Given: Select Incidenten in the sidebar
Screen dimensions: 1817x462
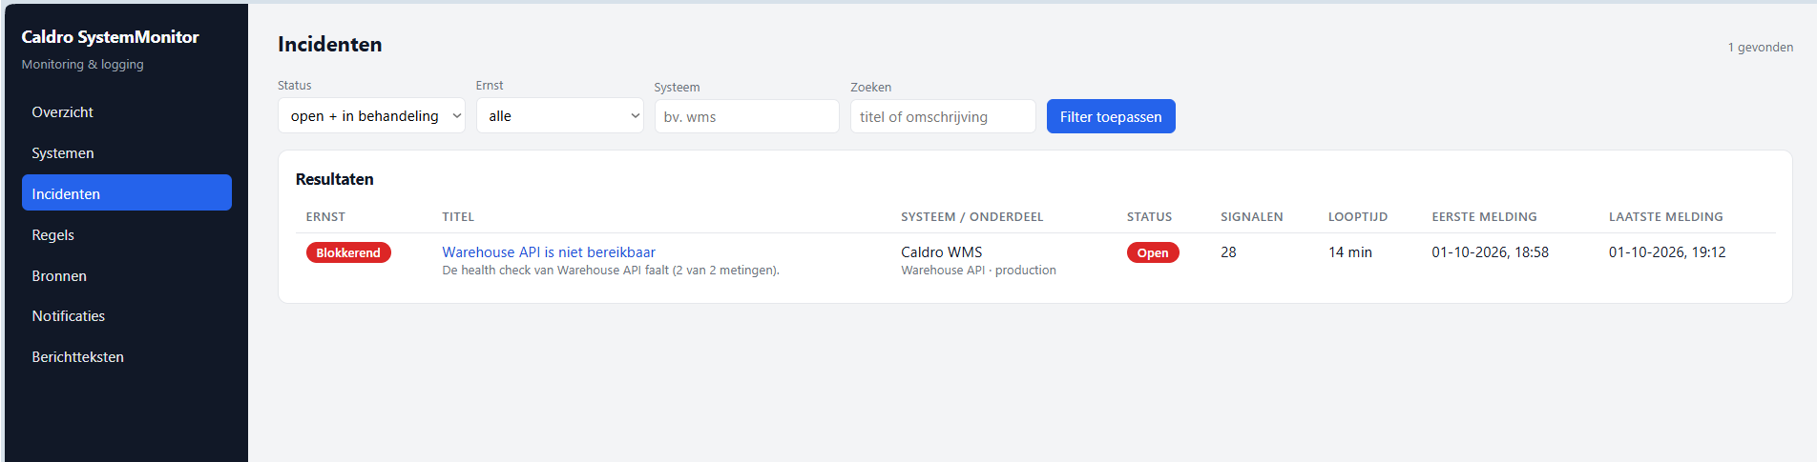Looking at the screenshot, I should [x=126, y=193].
